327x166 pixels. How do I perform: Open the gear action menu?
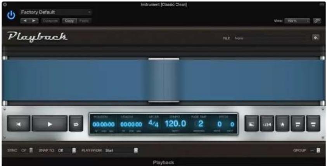[x=316, y=38]
